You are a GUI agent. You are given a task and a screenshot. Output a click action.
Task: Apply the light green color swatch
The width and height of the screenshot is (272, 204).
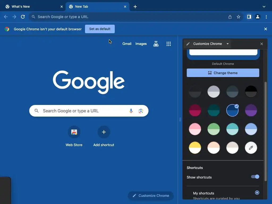(214, 129)
